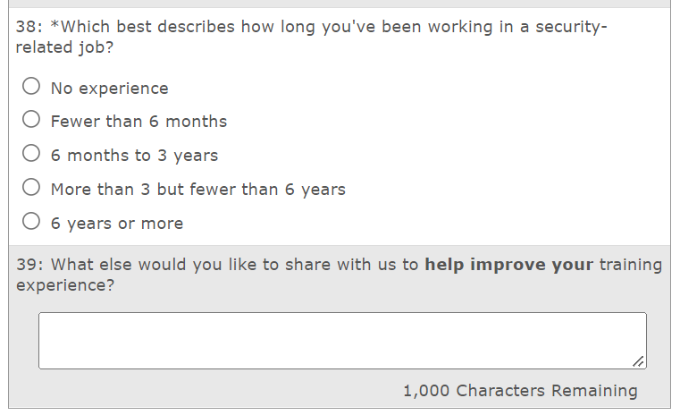Click the bold 'help improve your' text
The width and height of the screenshot is (680, 415).
click(x=508, y=265)
